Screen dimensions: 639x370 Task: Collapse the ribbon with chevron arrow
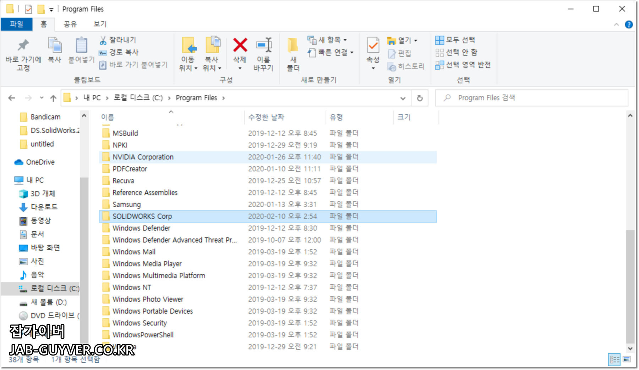pyautogui.click(x=616, y=24)
